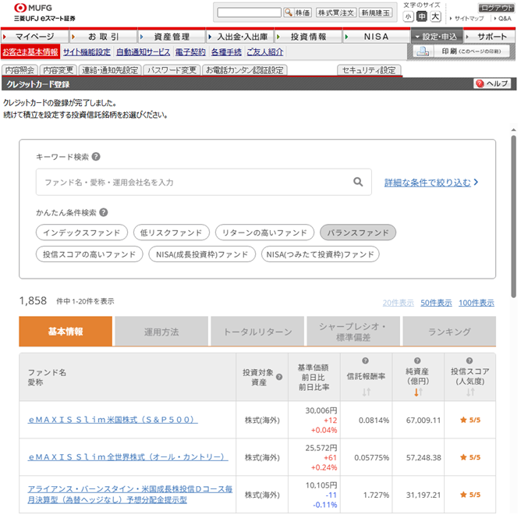Image resolution: width=521 pixels, height=529 pixels.
Task: Switch to 運用方法 tab
Action: (x=161, y=332)
